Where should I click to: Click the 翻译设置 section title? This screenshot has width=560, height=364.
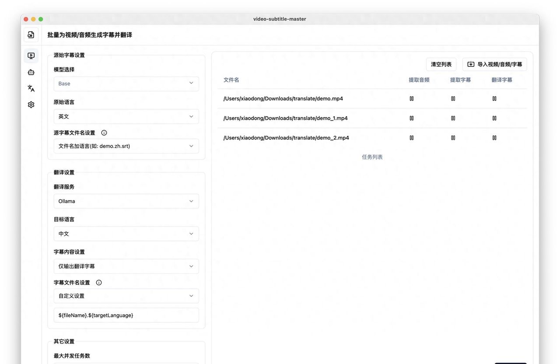(64, 172)
